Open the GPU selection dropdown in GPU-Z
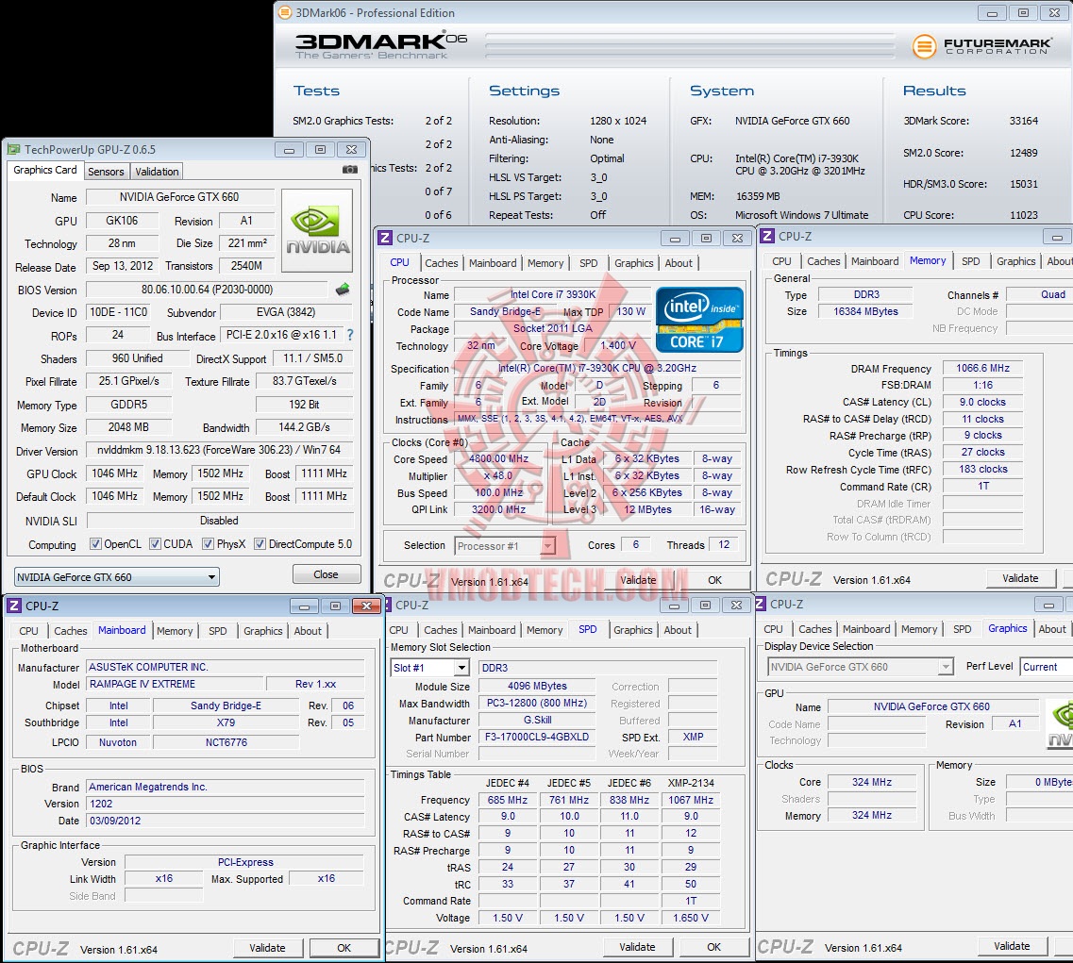Viewport: 1073px width, 963px height. point(116,577)
